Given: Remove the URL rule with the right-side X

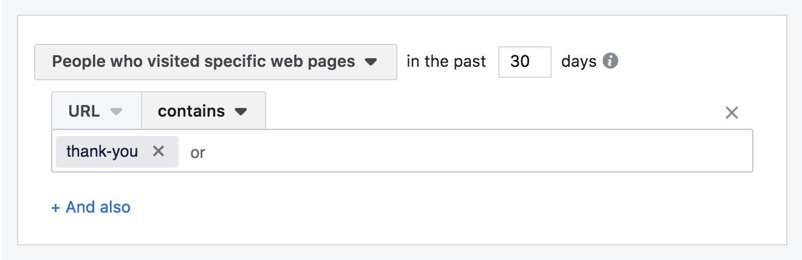Looking at the screenshot, I should coord(732,112).
